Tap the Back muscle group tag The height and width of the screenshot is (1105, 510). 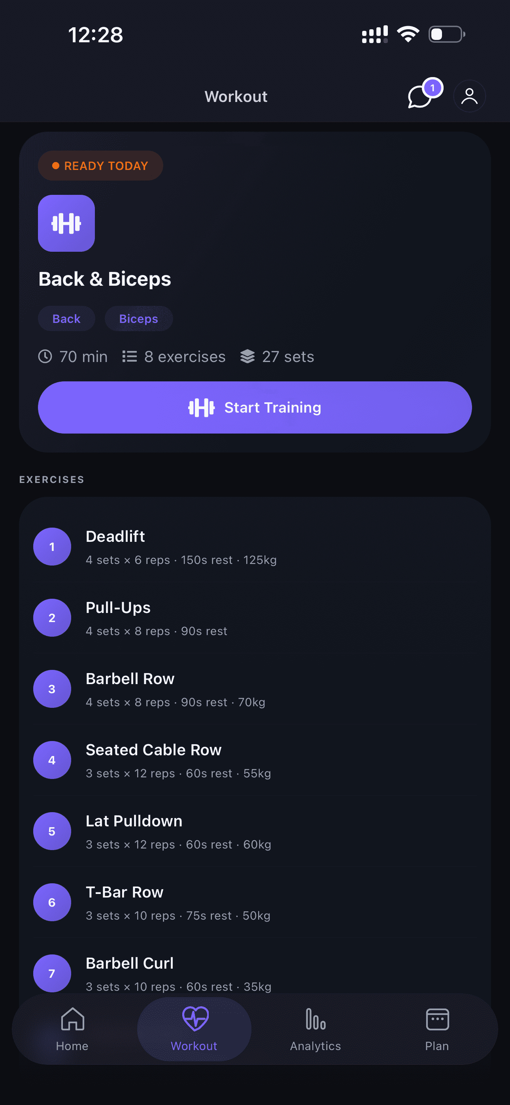pos(66,319)
